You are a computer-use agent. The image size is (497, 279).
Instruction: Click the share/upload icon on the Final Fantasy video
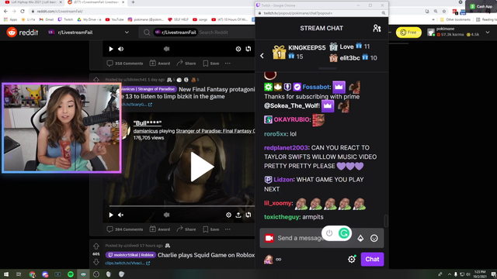coord(238,215)
